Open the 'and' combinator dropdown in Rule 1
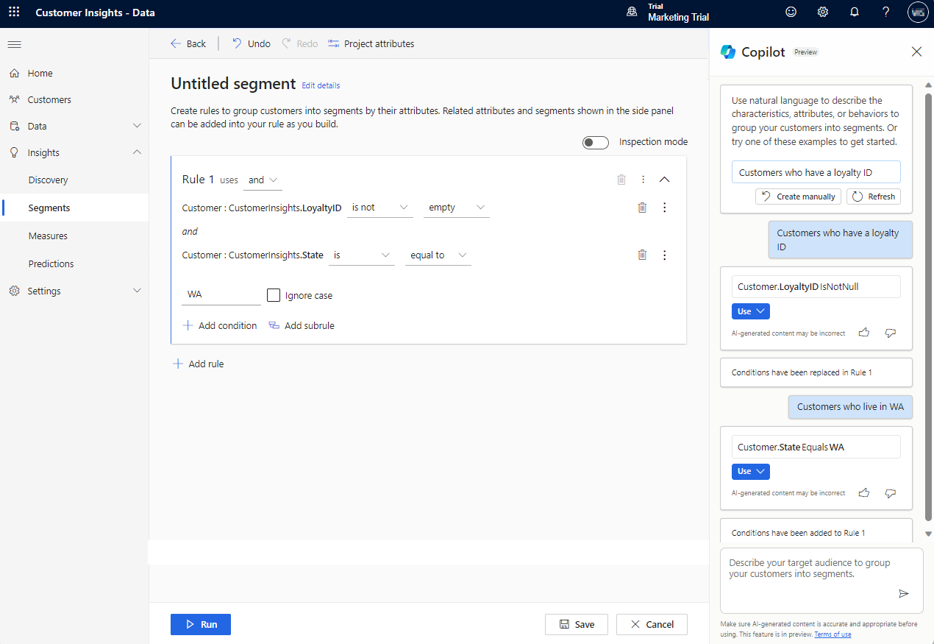 click(263, 180)
